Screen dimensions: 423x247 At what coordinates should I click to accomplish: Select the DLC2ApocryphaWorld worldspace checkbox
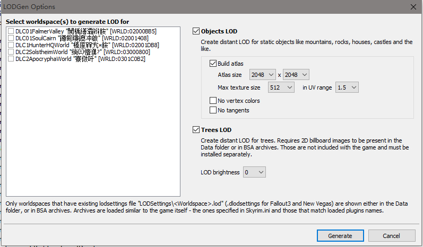pyautogui.click(x=11, y=58)
